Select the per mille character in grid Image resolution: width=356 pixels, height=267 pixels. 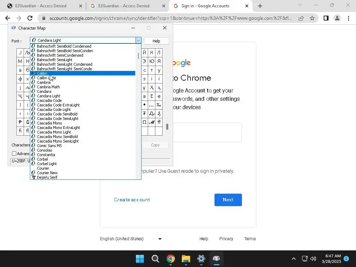[159, 105]
